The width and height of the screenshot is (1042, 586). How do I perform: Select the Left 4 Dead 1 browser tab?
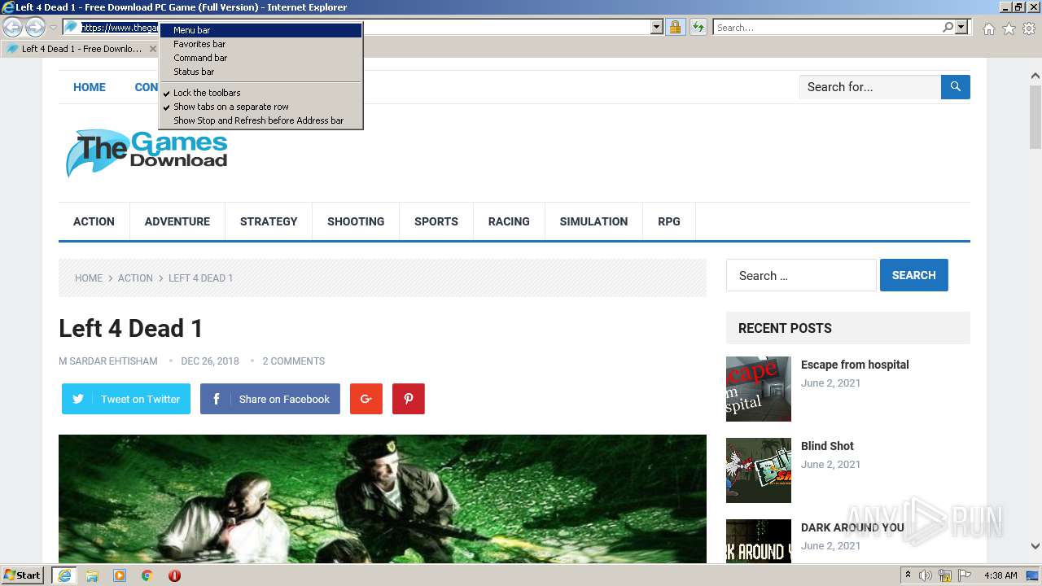click(x=80, y=49)
